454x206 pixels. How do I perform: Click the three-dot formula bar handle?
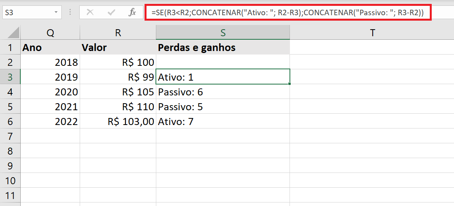(70, 12)
